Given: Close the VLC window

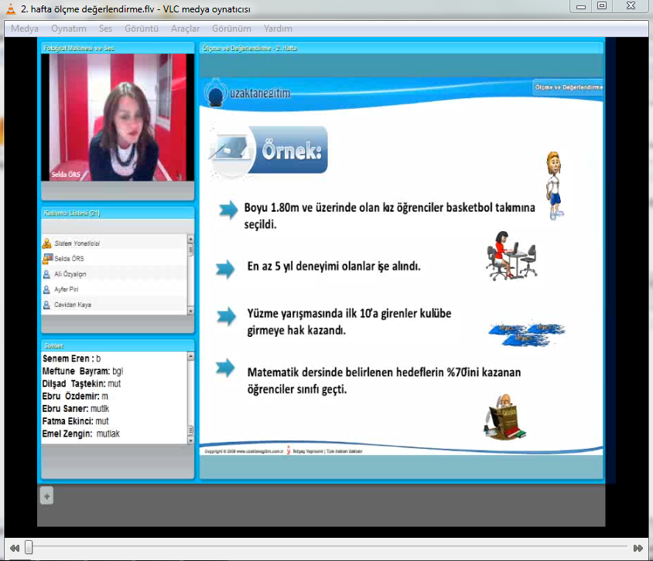Looking at the screenshot, I should (x=631, y=6).
